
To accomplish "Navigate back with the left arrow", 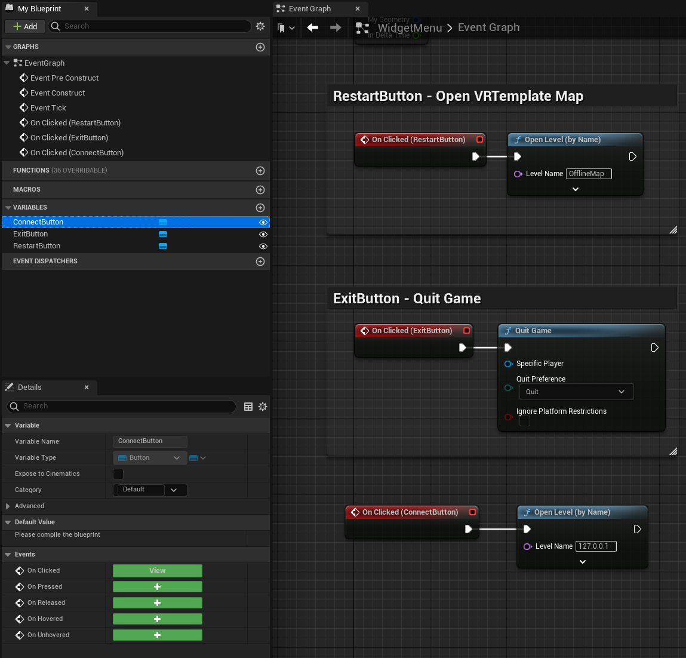I will pos(312,27).
